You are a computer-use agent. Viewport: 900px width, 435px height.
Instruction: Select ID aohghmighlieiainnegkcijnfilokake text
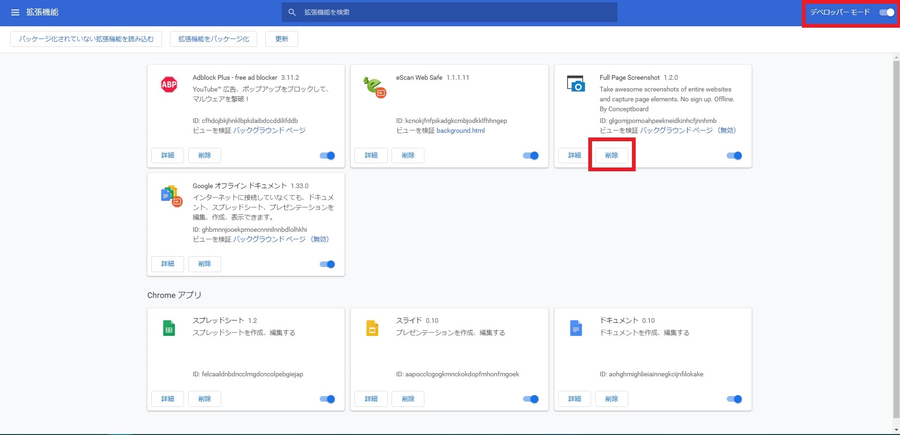652,374
